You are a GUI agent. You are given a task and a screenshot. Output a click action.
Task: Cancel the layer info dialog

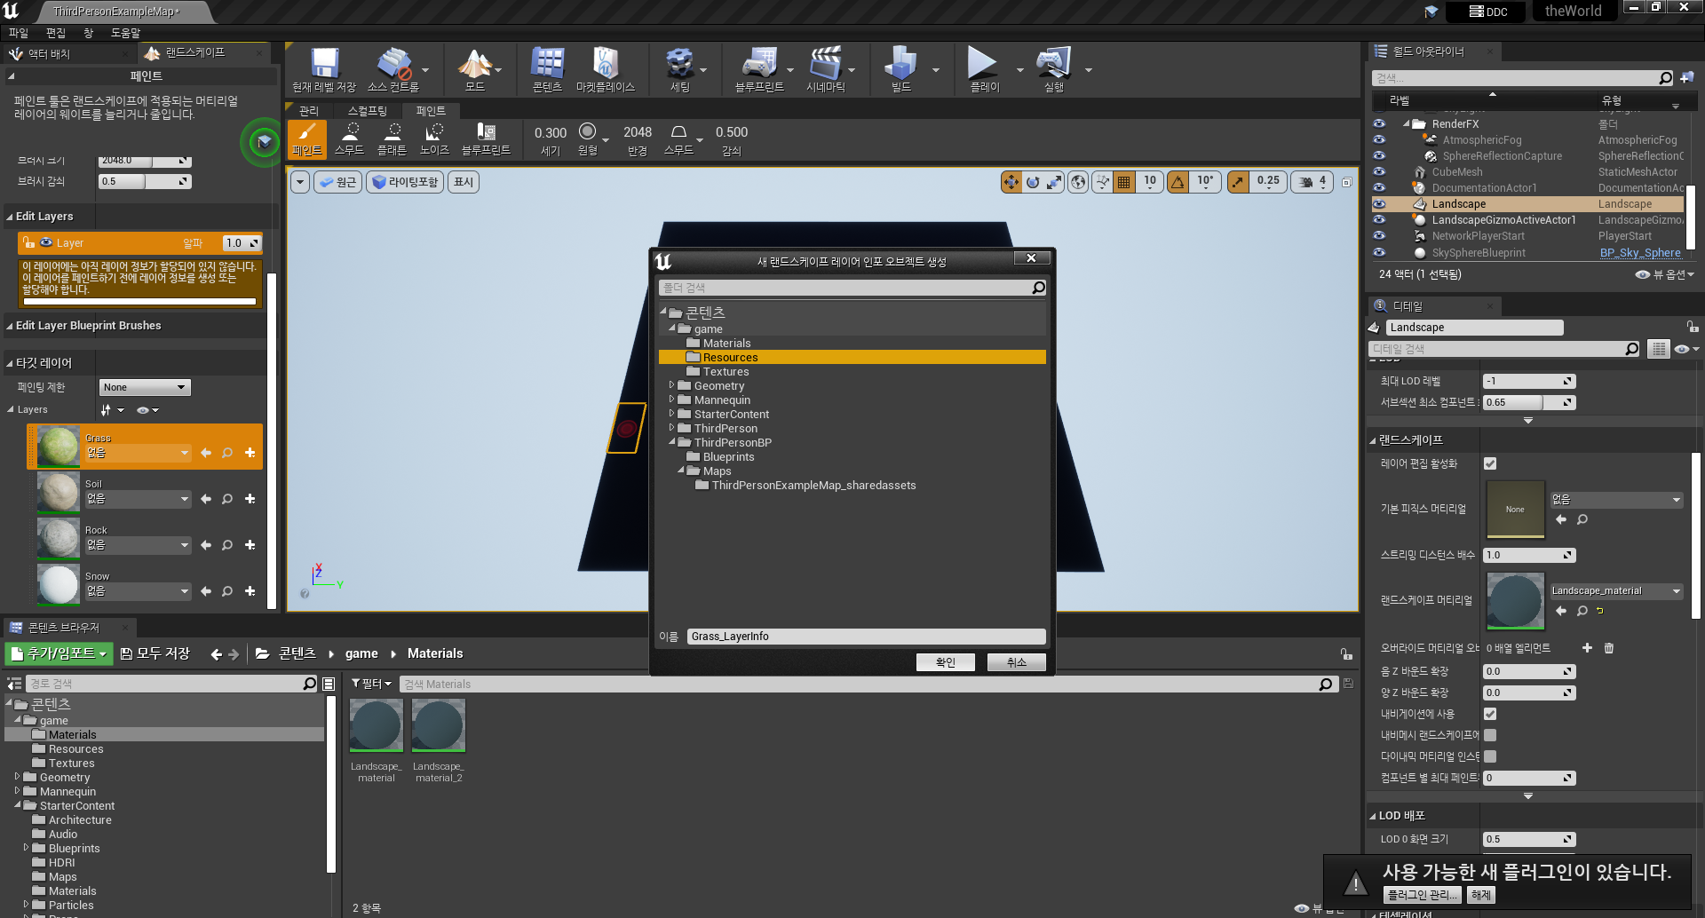1017,662
